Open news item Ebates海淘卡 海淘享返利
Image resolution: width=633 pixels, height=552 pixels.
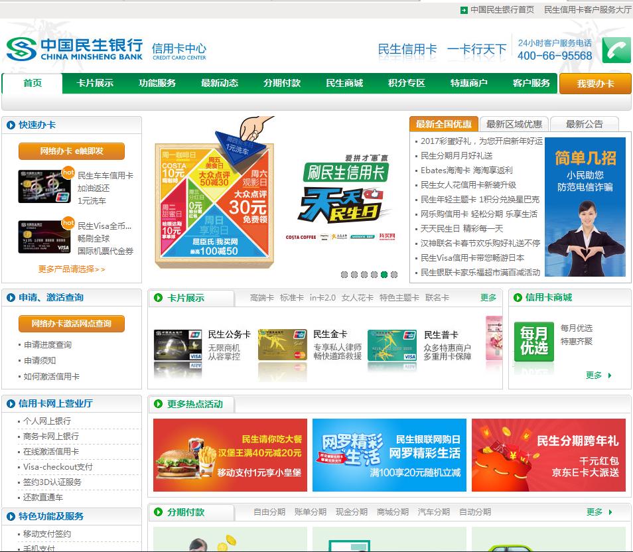point(466,171)
